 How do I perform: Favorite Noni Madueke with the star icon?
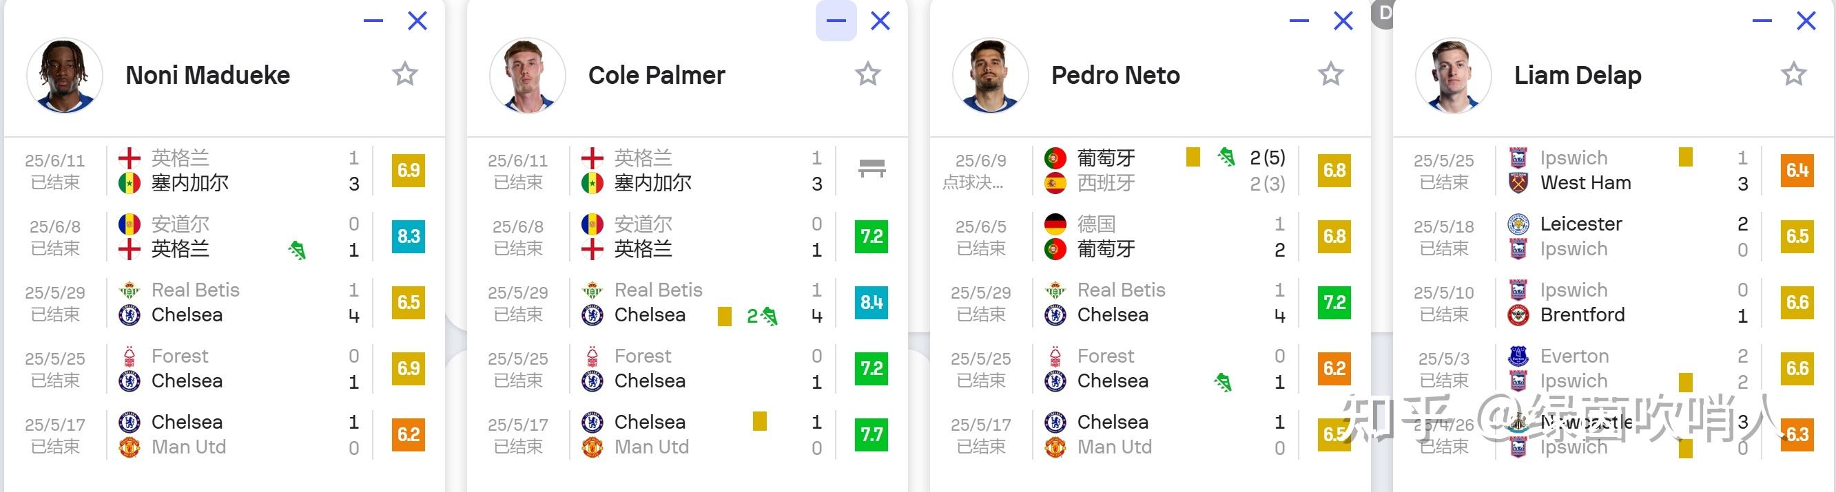click(405, 74)
